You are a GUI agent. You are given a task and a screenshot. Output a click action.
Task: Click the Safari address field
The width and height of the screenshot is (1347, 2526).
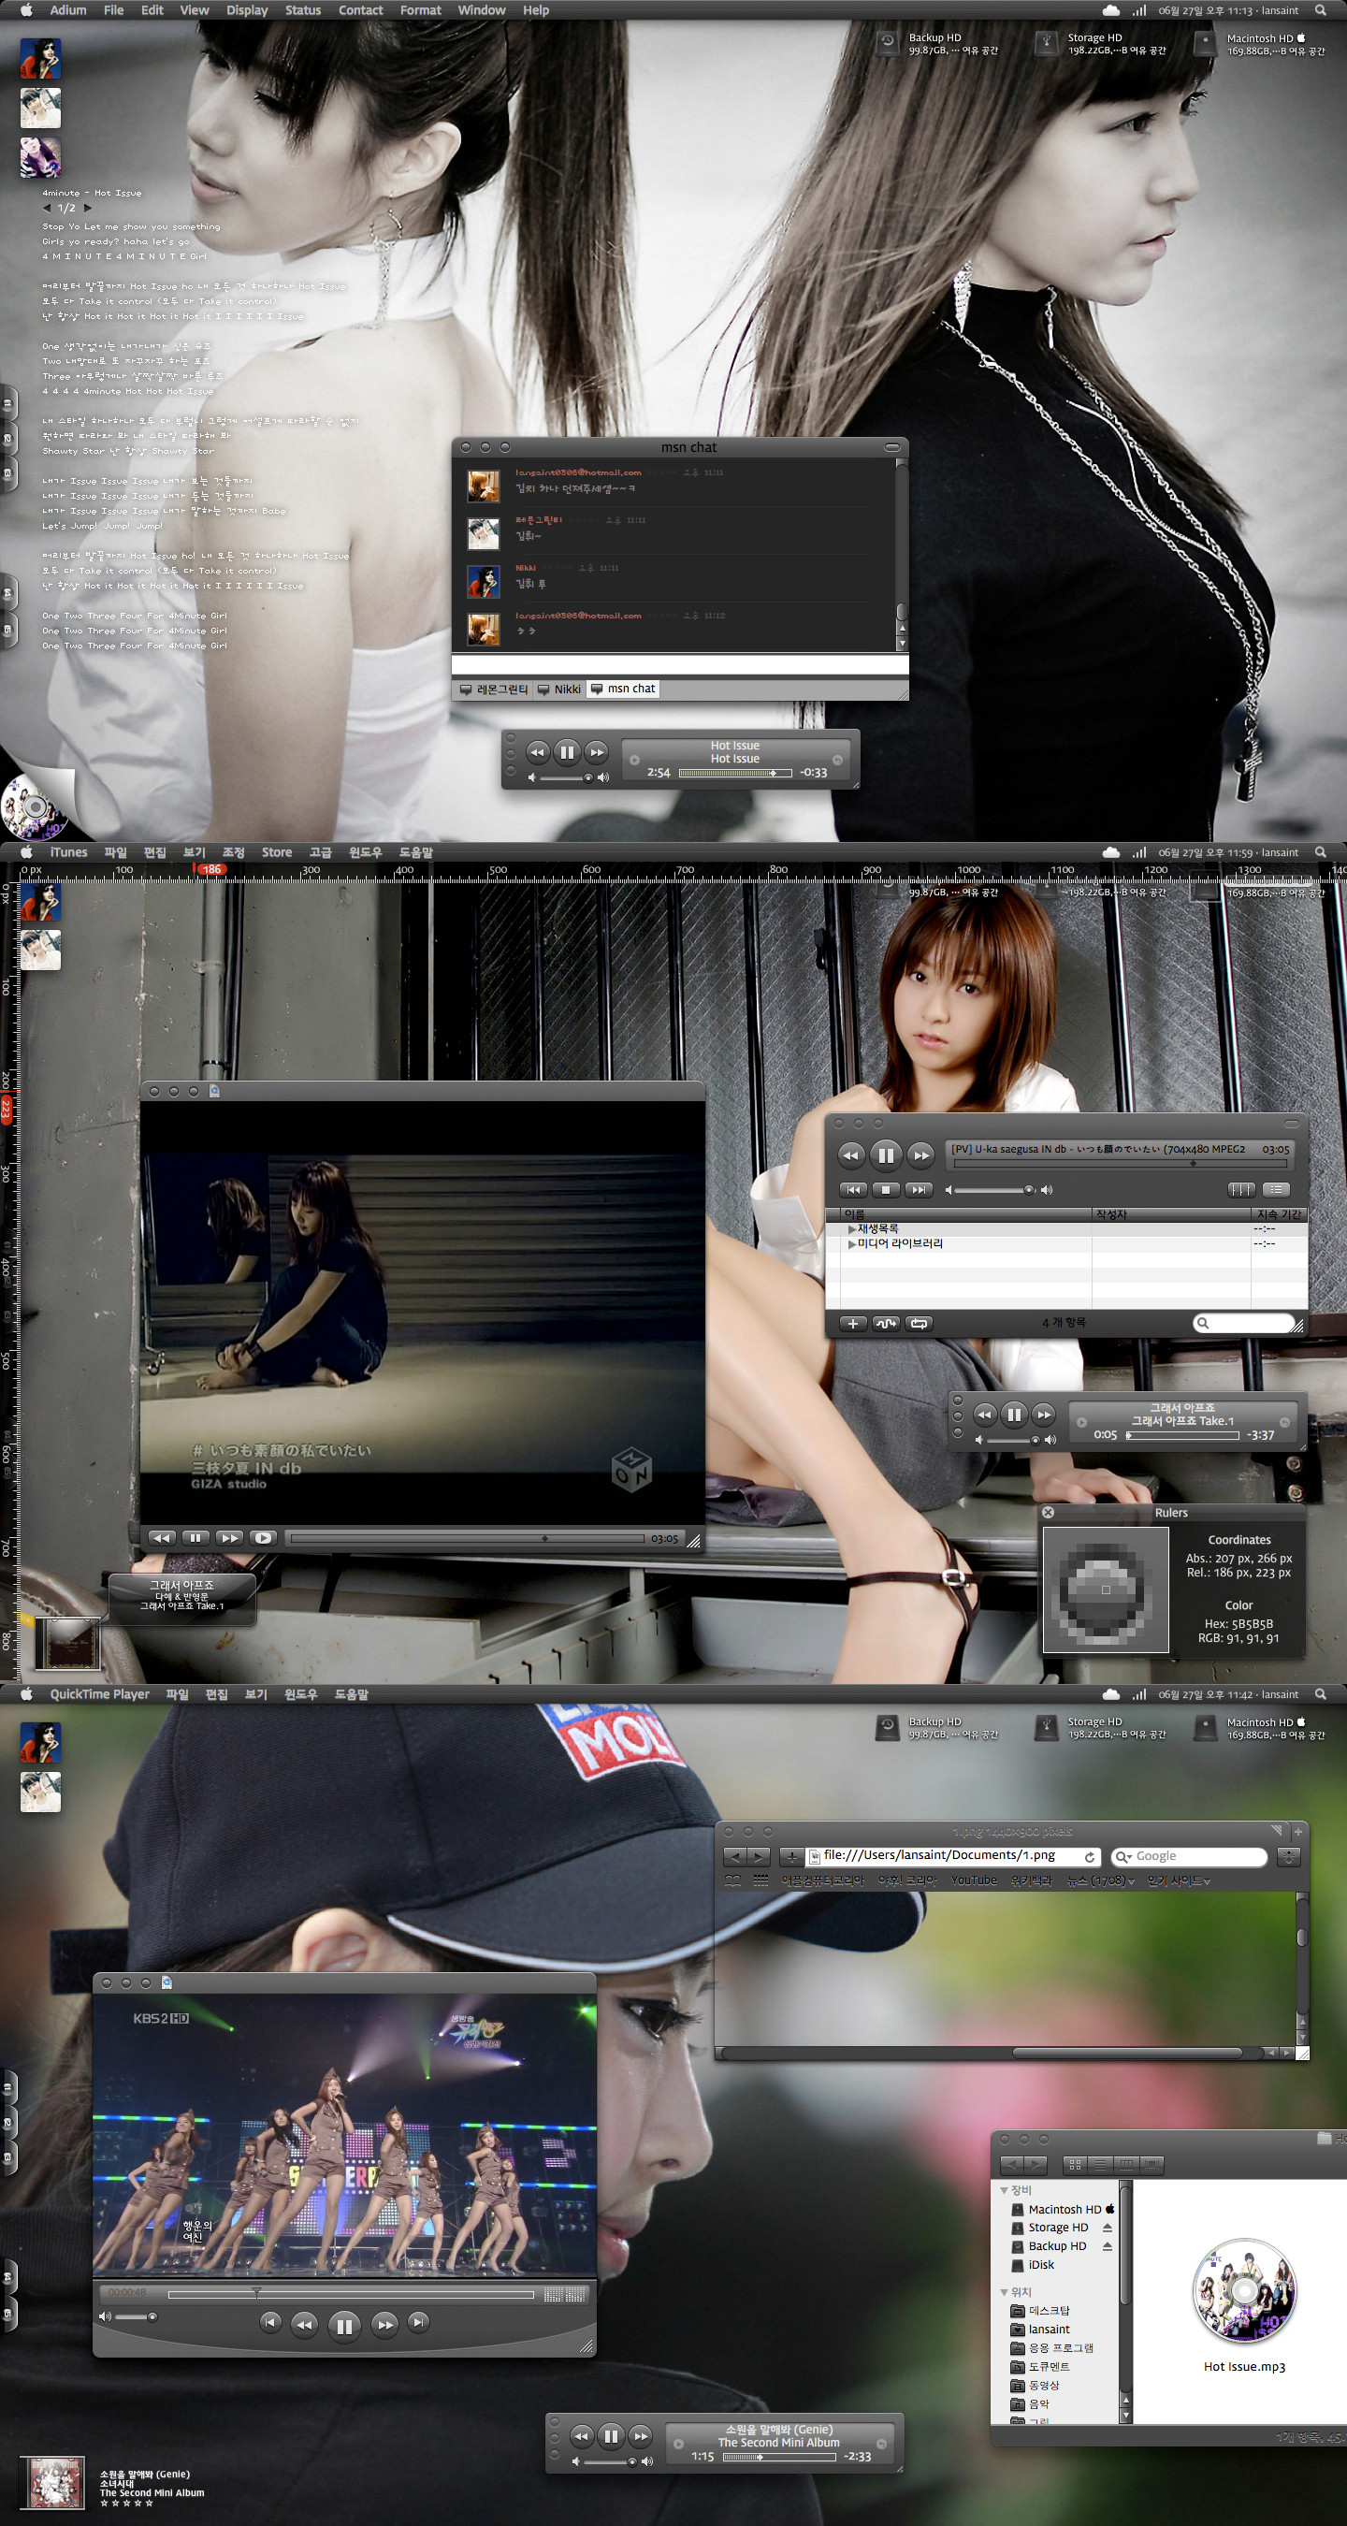click(952, 1856)
